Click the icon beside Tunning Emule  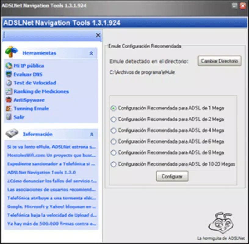coord(9,108)
